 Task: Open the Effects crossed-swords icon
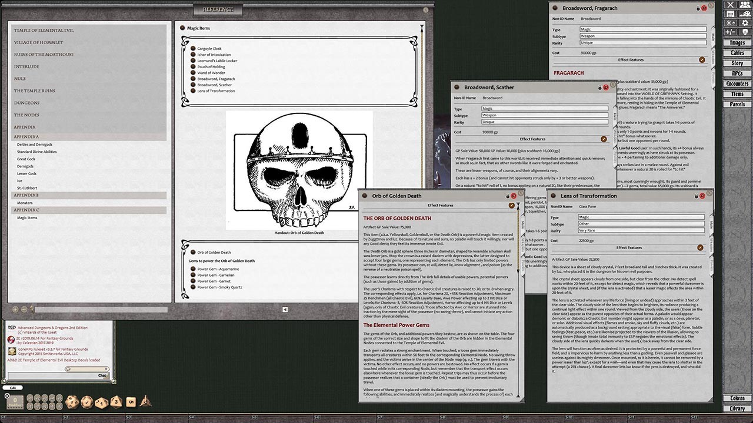[731, 5]
